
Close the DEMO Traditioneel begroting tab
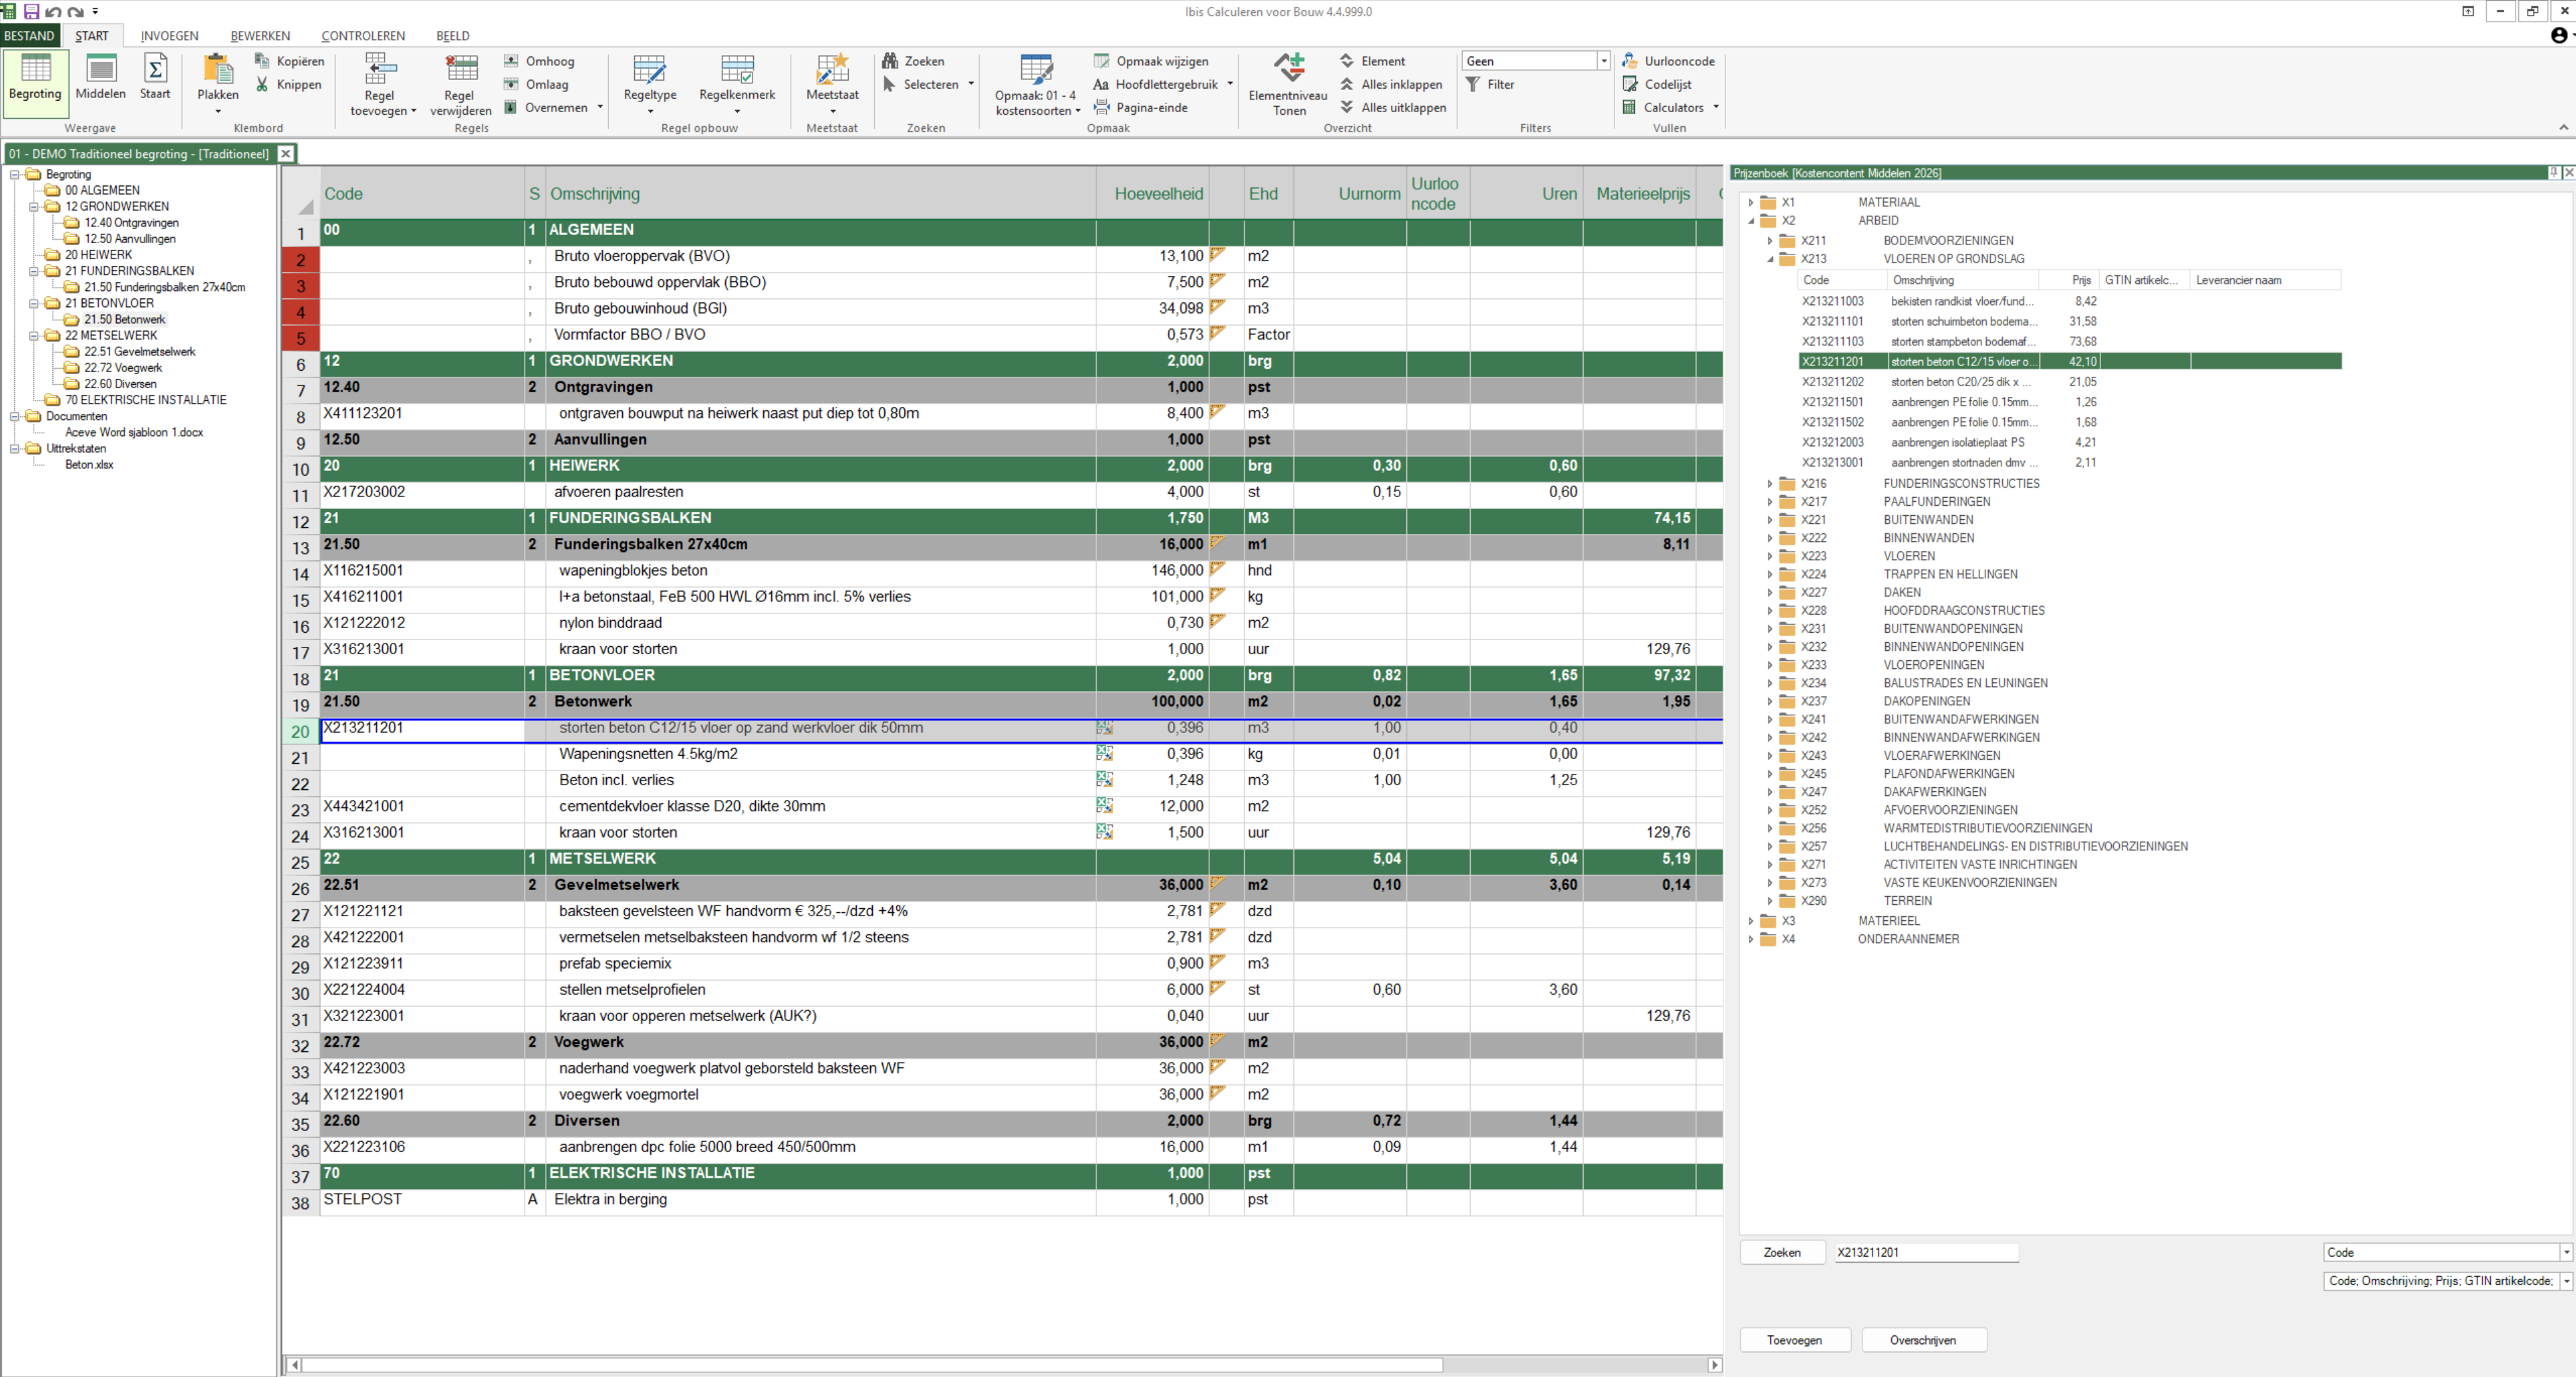[286, 153]
